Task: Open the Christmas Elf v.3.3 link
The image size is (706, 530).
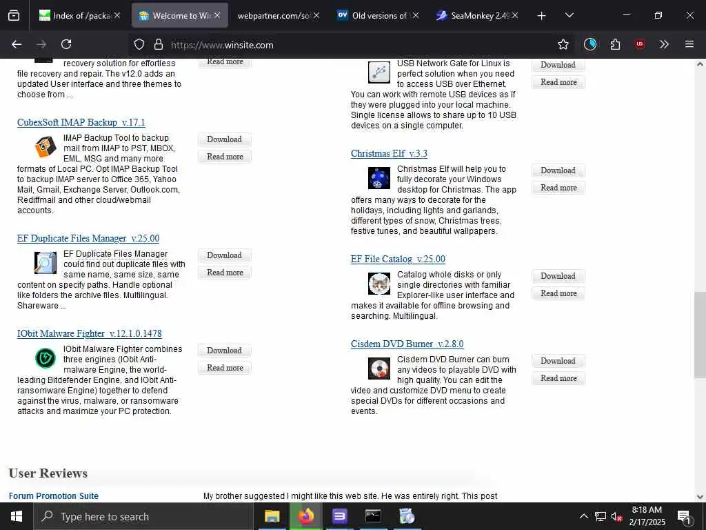Action: [x=389, y=154]
